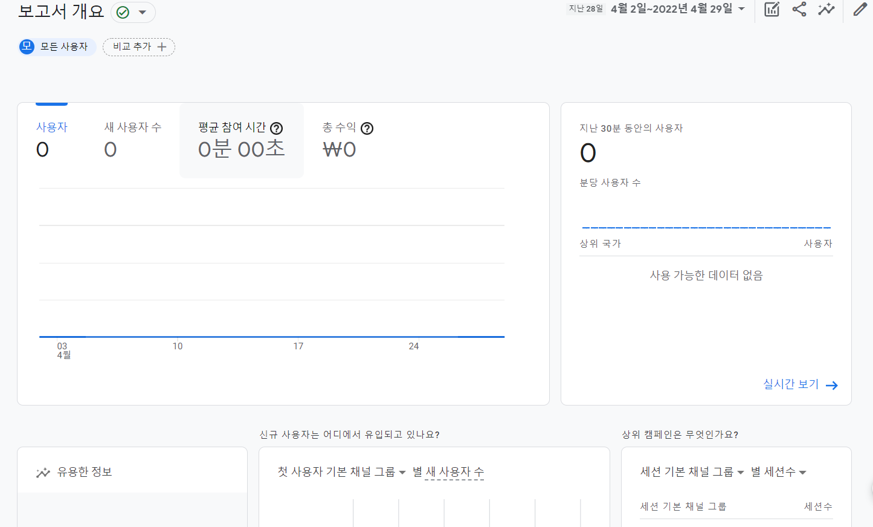This screenshot has width=873, height=527.
Task: Click the arrow icon next to 실시간 보기
Action: (x=832, y=386)
